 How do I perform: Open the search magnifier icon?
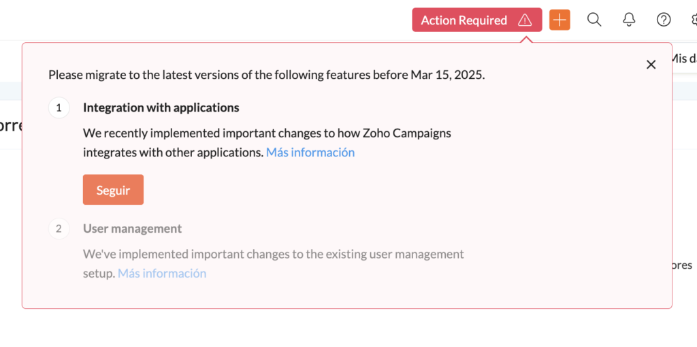point(594,20)
